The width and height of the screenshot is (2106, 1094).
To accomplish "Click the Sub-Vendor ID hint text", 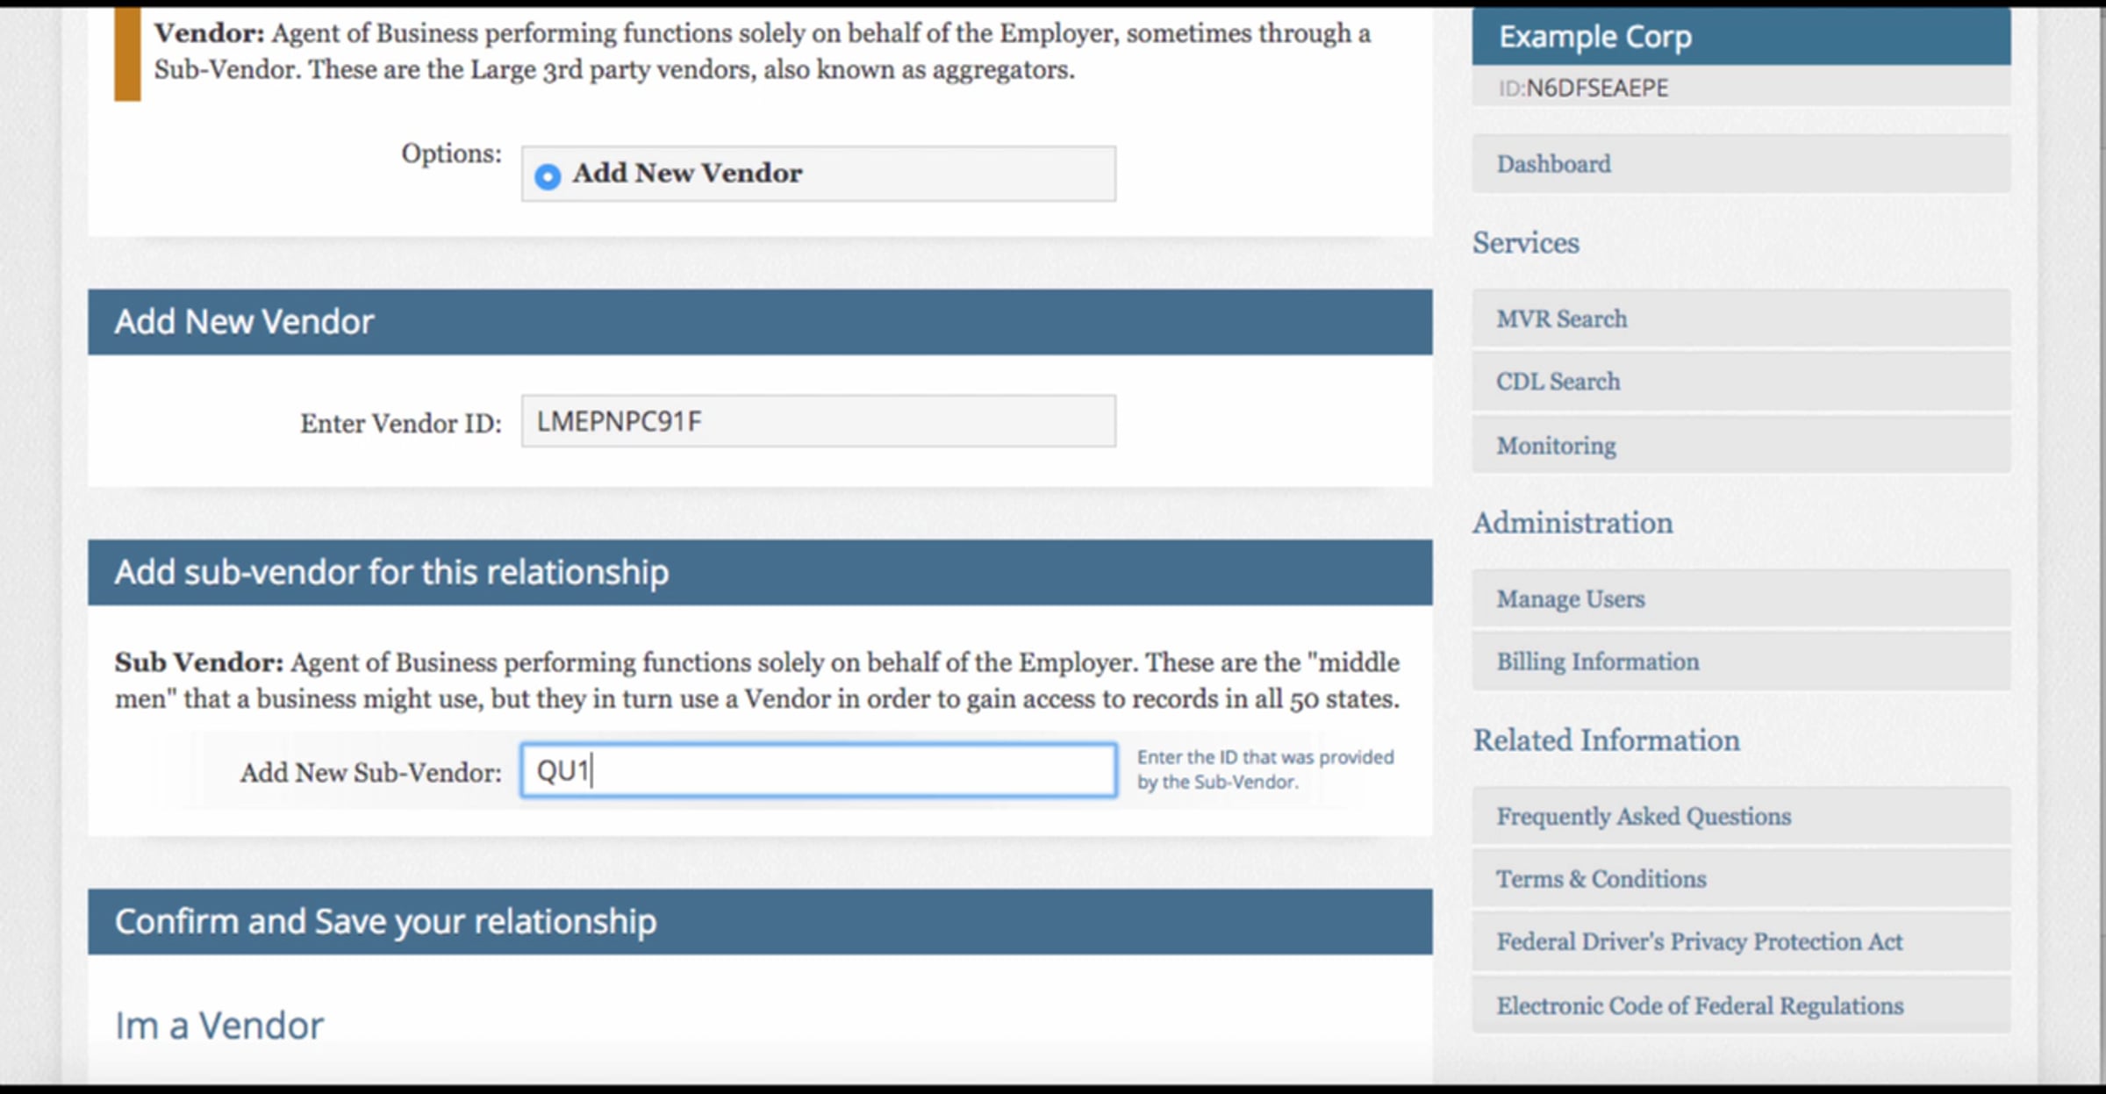I will point(1264,769).
